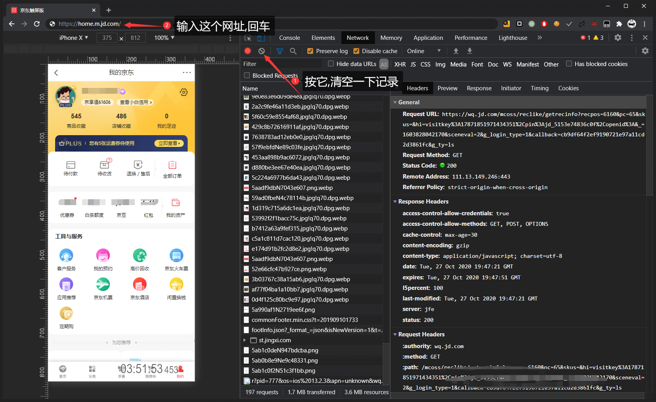Open DevTools settings gear
656x402 pixels.
point(618,38)
